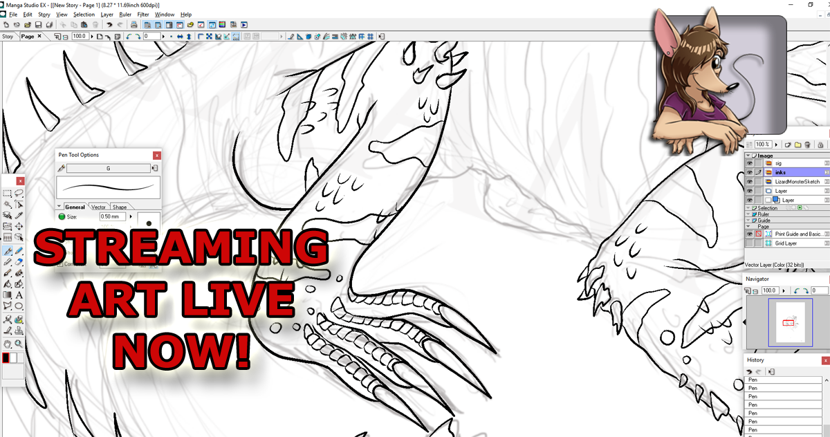
Task: Toggle the selection border display icon in the page toolbar
Action: 235,37
